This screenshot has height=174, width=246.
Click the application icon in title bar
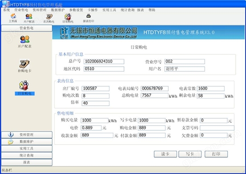pos(6,4)
